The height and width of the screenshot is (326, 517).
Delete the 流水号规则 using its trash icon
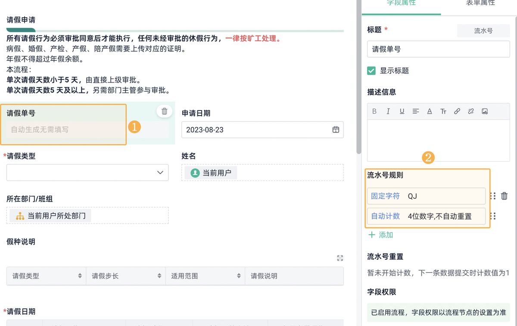[504, 196]
